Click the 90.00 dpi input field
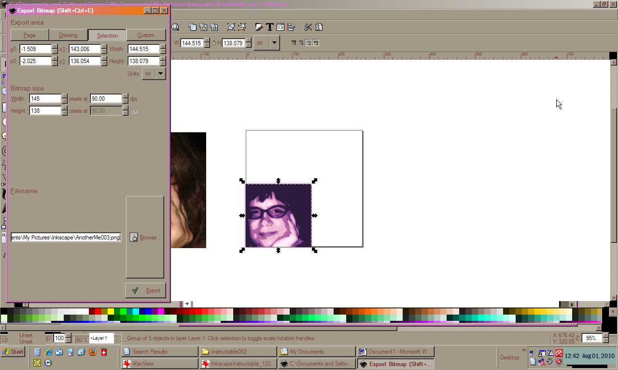618x370 pixels. (106, 99)
